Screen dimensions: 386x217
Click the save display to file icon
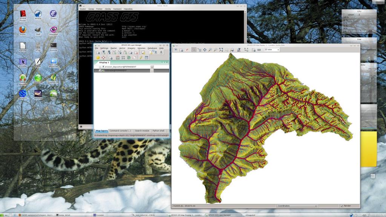(x=254, y=50)
